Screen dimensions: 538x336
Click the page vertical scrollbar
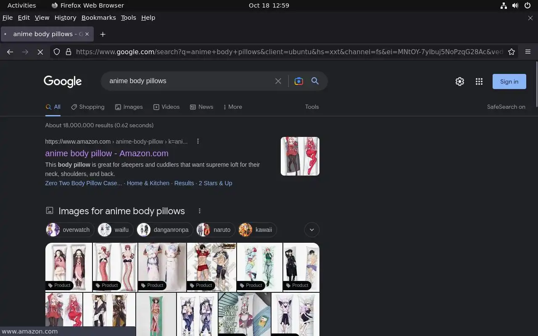tap(537, 84)
